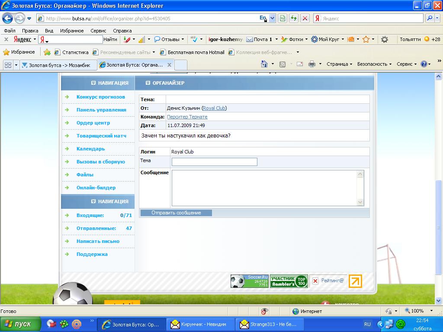
Task: Expand the Страница dropdown menu
Action: coord(340,64)
